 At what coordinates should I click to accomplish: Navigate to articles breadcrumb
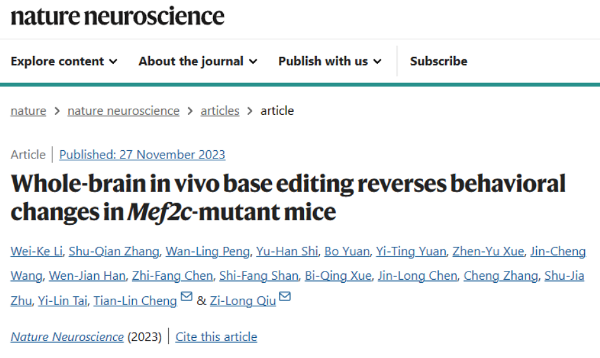coord(220,110)
